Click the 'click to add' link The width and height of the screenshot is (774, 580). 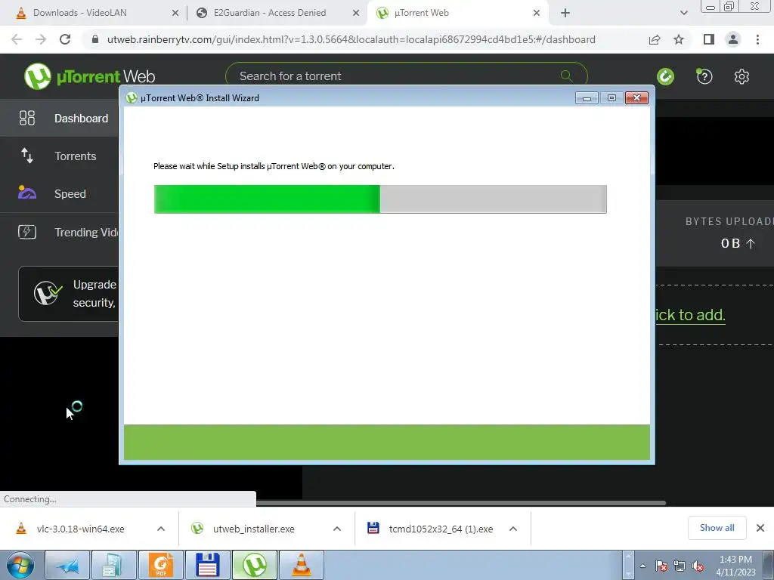[691, 315]
